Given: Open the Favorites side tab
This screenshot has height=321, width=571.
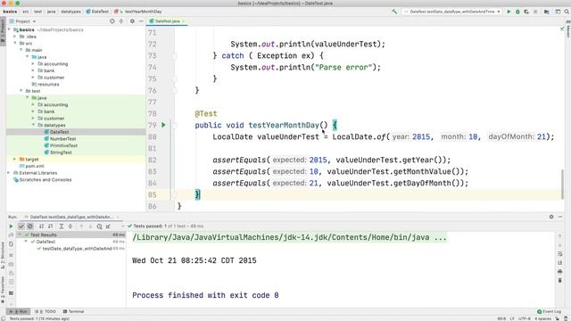Looking at the screenshot, I should coord(3,289).
